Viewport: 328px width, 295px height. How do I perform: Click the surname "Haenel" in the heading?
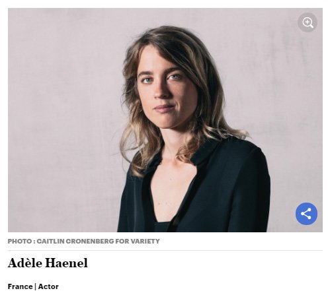click(67, 263)
